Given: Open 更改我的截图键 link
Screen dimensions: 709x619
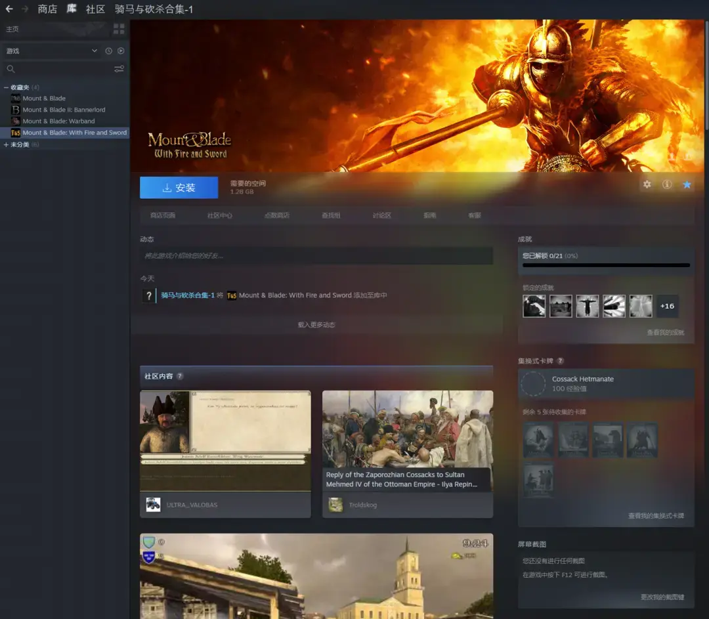Looking at the screenshot, I should point(662,597).
